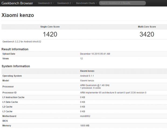Image resolution: width=167 pixels, height=129 pixels.
Task: Click the Views row label
Action: (6, 58)
